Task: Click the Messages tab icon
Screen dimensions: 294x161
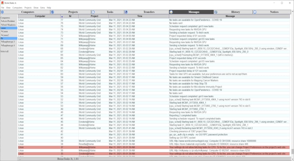Action: point(171,12)
